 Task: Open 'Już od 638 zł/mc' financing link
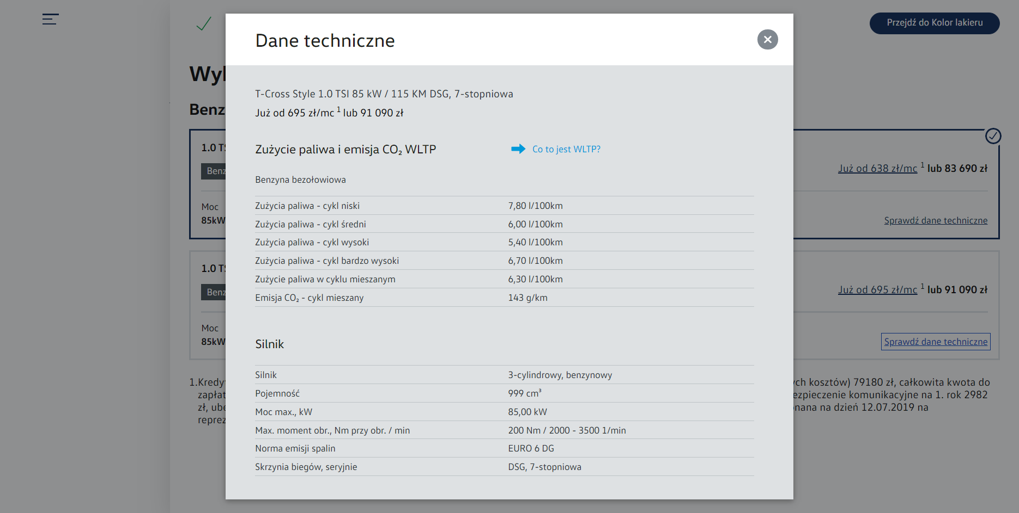coord(877,169)
